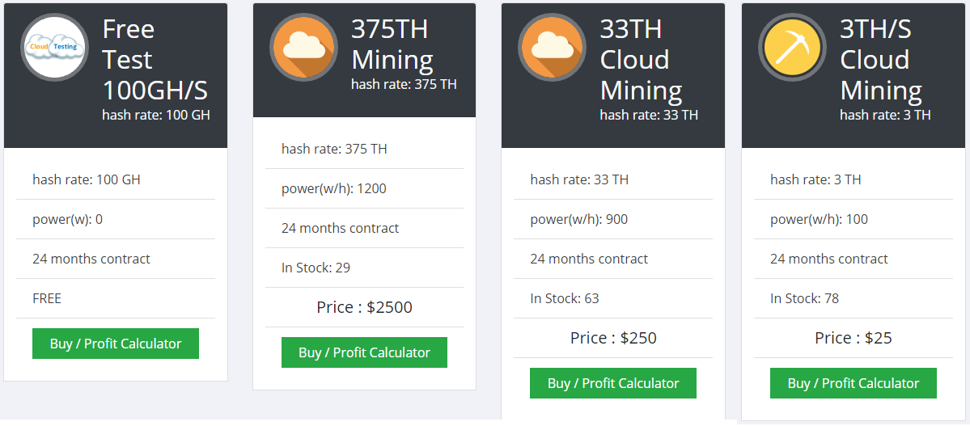Click the In Stock: 78 row

[853, 298]
